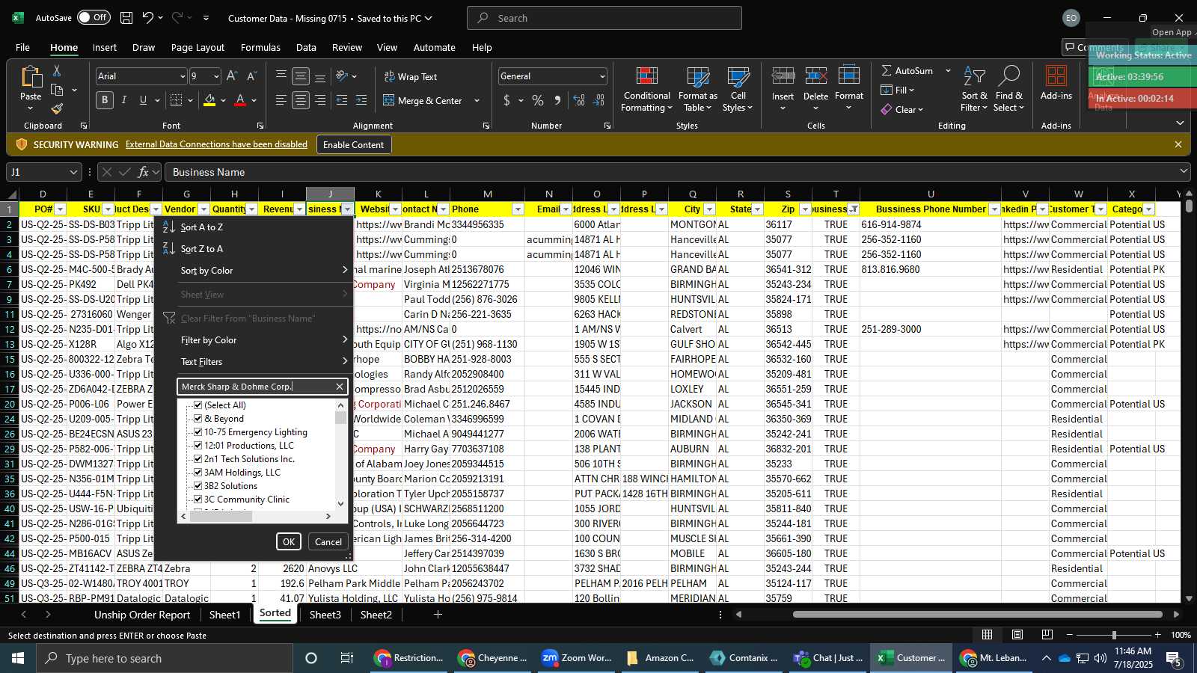Clear the filter search box with the X
1197x673 pixels.
tap(339, 387)
